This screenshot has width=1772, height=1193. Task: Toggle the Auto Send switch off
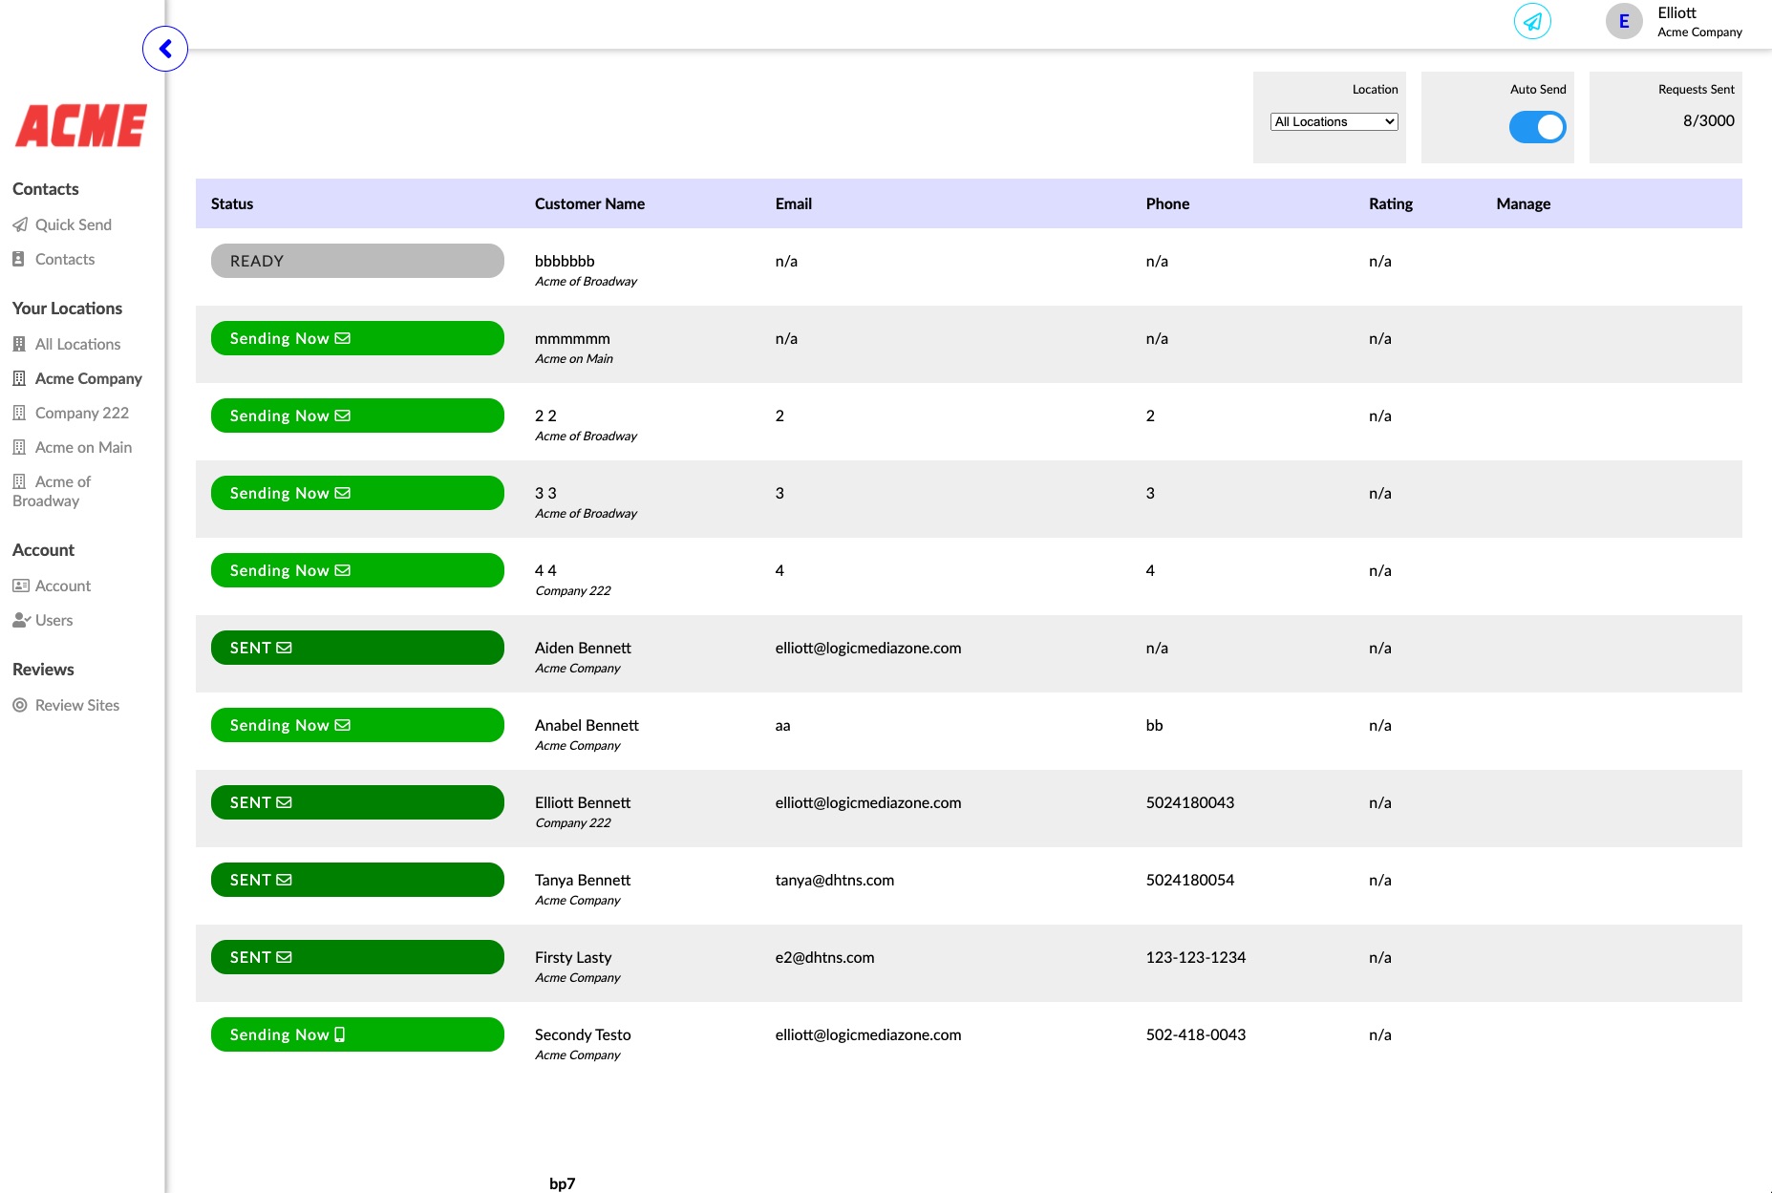pos(1537,127)
